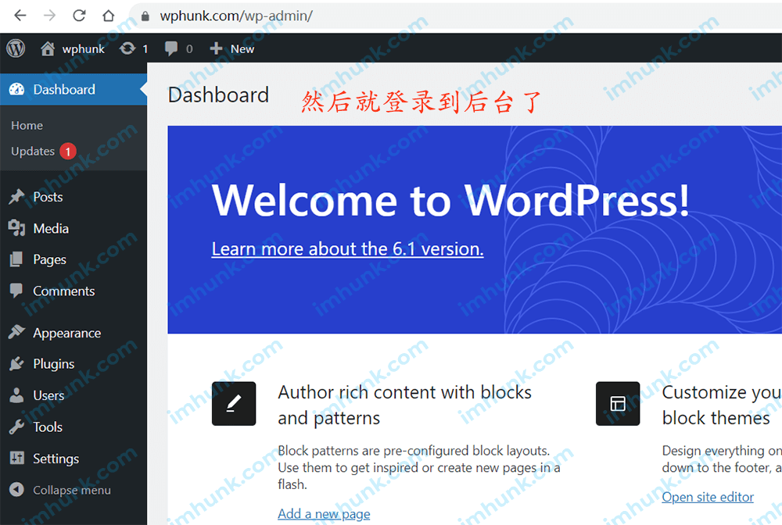The width and height of the screenshot is (782, 525).
Task: Open the Posts menu
Action: tap(48, 197)
